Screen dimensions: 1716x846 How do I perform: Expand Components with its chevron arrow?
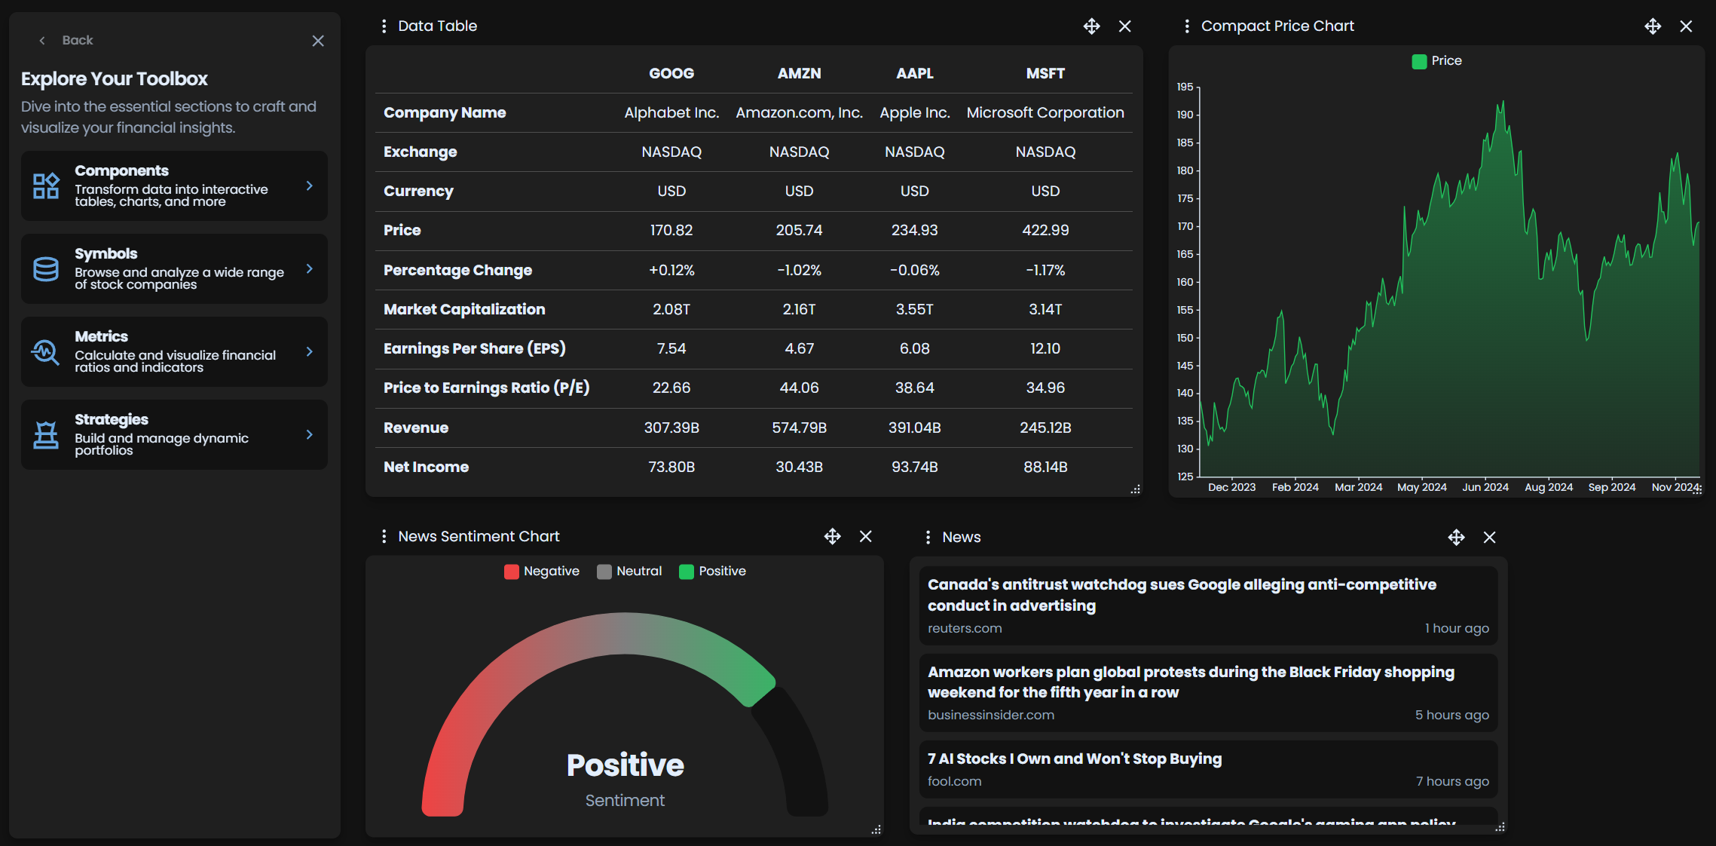(x=309, y=185)
